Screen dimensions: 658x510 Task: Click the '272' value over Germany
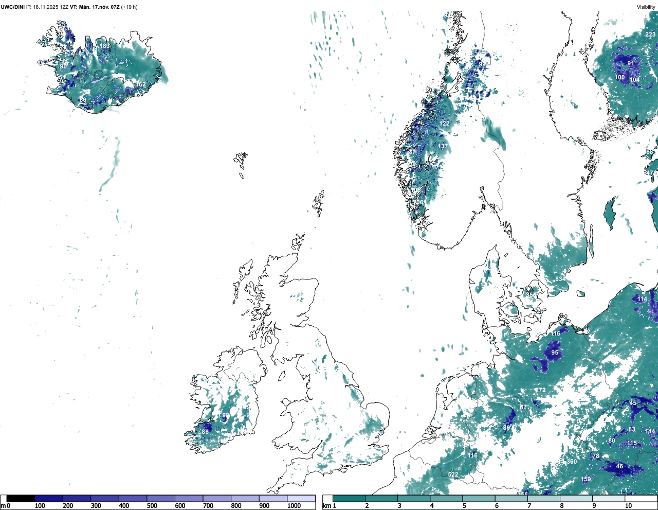point(540,390)
